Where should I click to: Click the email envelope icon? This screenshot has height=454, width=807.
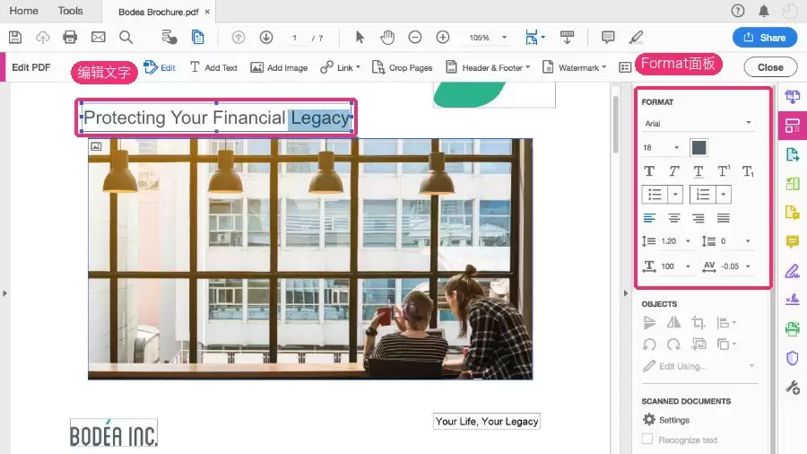coord(99,37)
